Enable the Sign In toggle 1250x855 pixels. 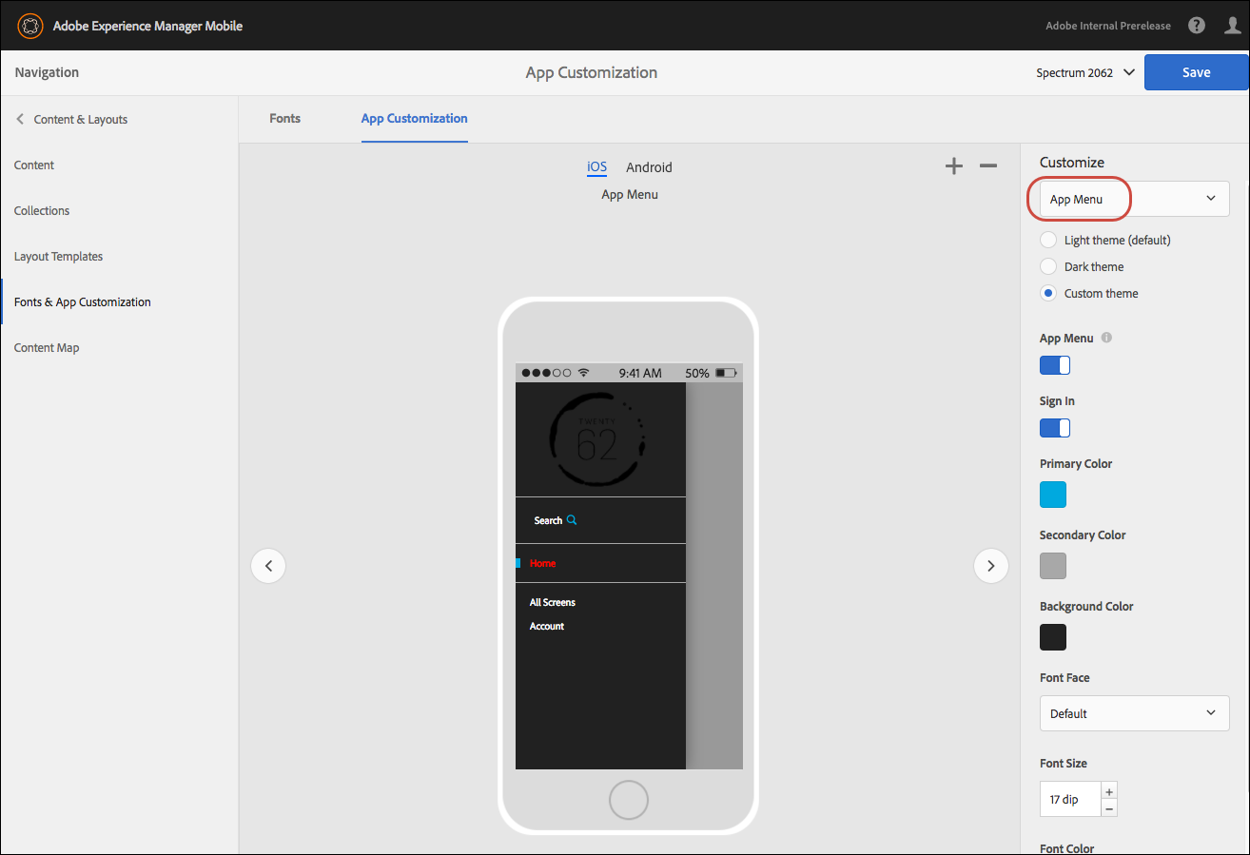(1054, 427)
